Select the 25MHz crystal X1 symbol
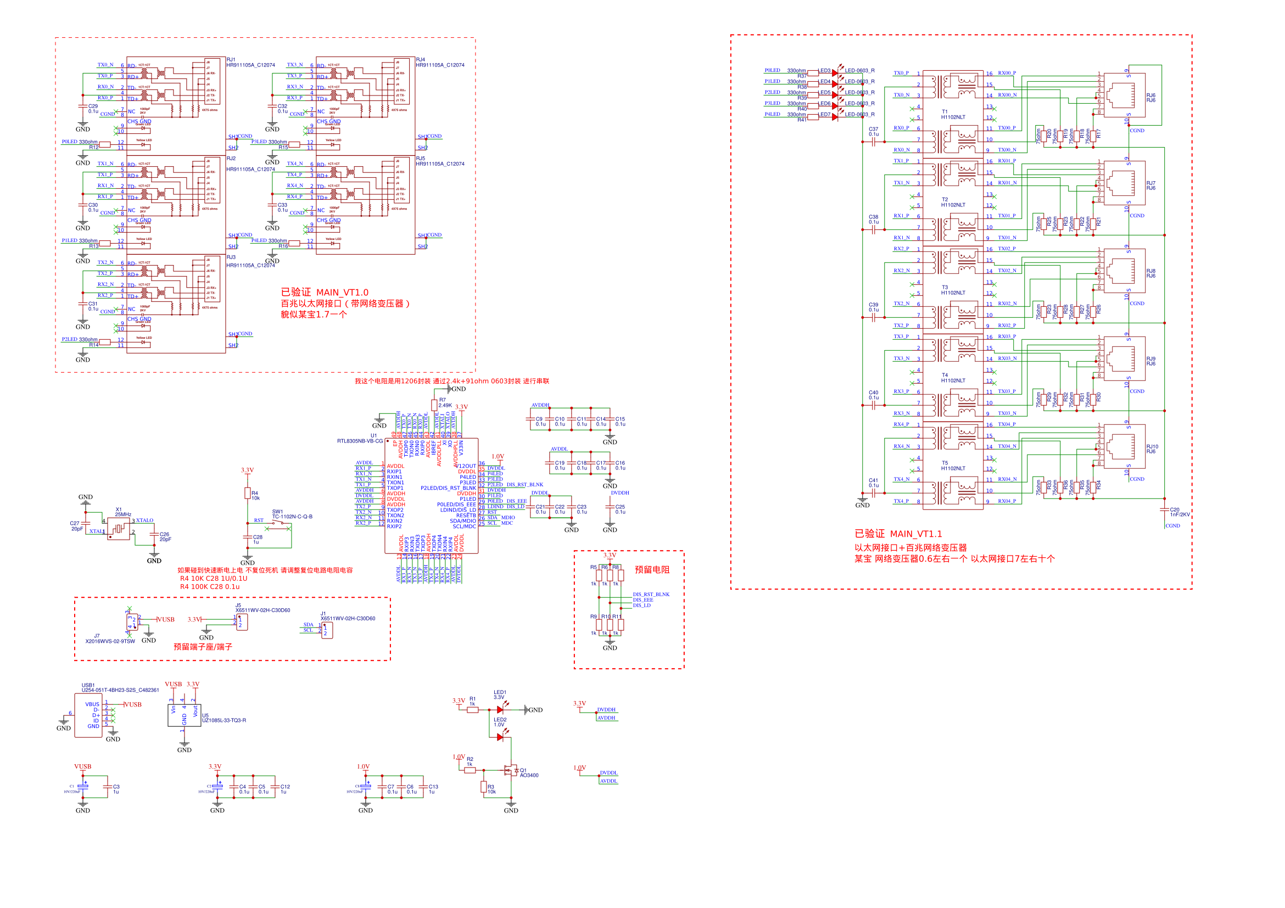This screenshot has width=1285, height=908. [119, 528]
